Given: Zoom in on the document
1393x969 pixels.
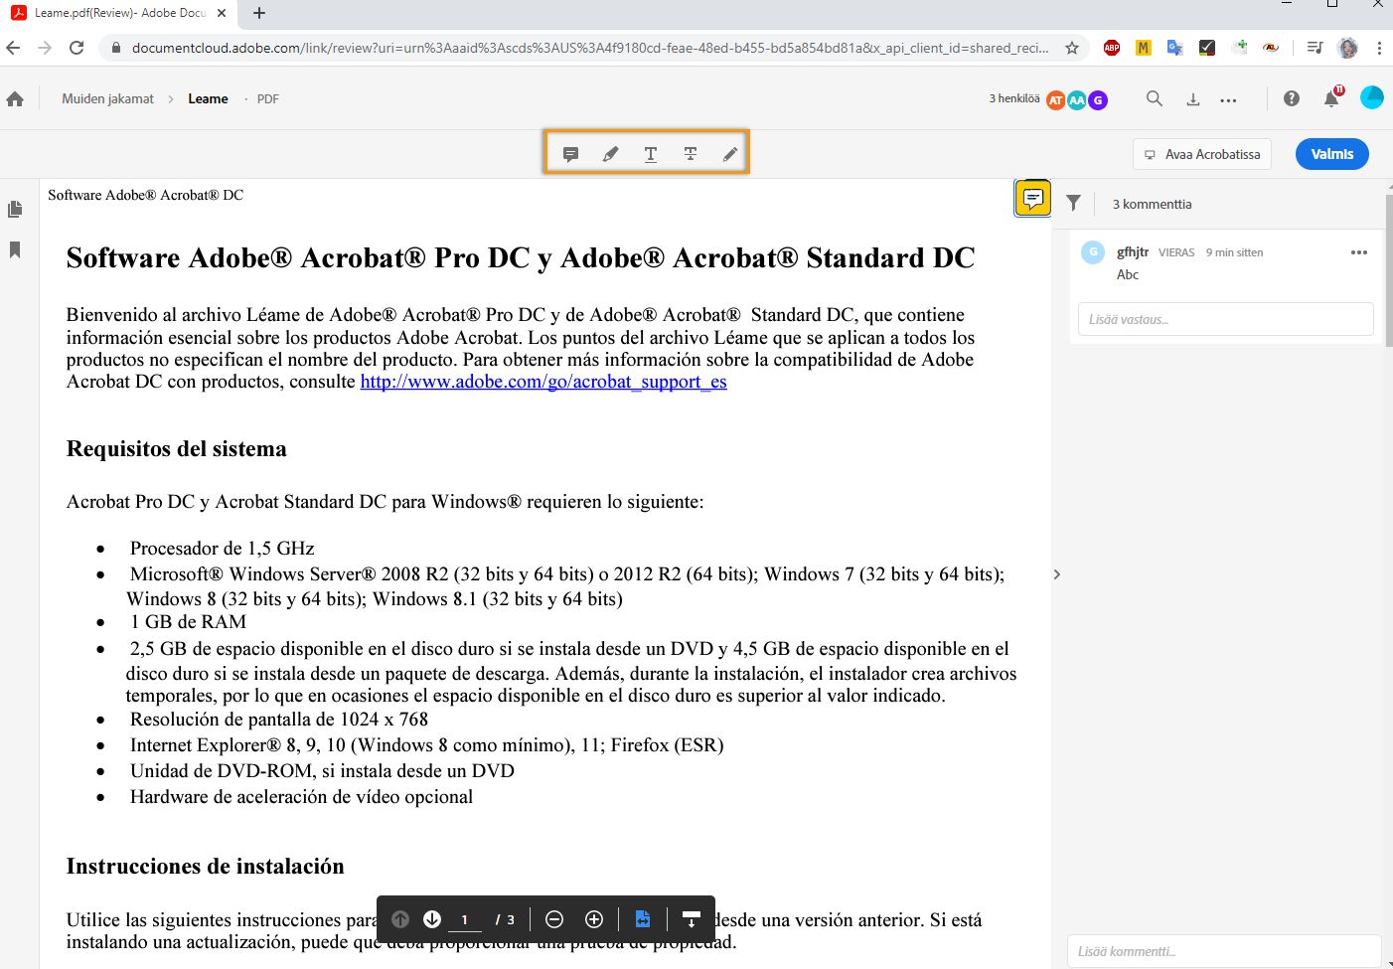Looking at the screenshot, I should 594,919.
